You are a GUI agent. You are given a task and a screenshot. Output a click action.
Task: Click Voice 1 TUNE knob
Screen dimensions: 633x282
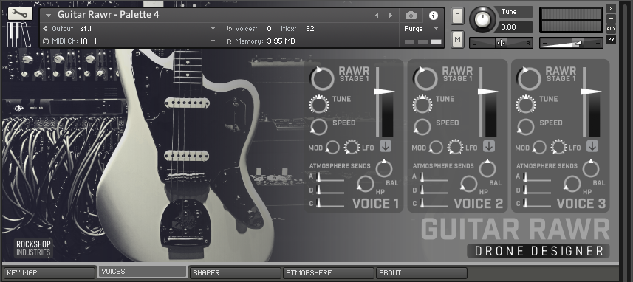319,104
